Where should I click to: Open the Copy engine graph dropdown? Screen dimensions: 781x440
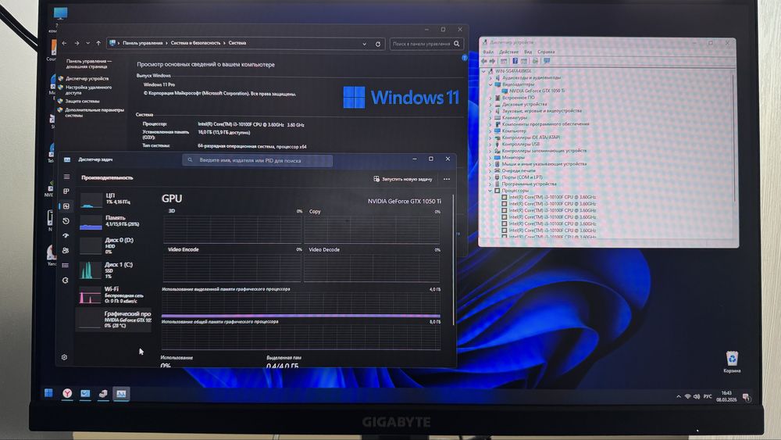[315, 211]
